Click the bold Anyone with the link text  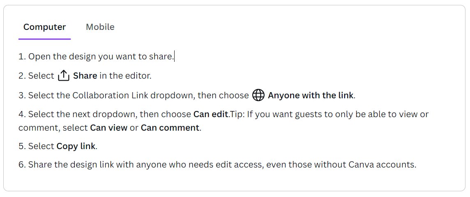(311, 96)
